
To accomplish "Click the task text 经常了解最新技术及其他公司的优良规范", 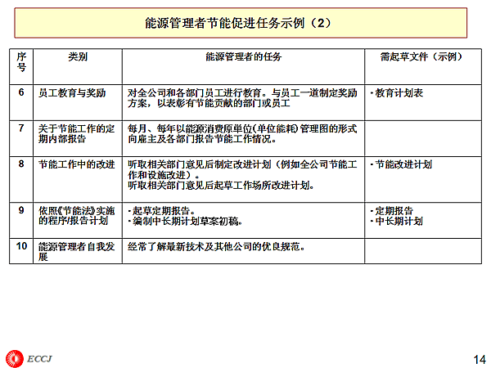I will coord(216,247).
